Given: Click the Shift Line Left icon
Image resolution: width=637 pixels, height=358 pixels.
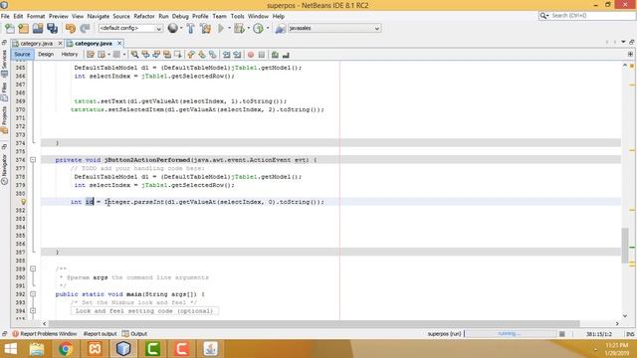Looking at the screenshot, I should (x=226, y=55).
